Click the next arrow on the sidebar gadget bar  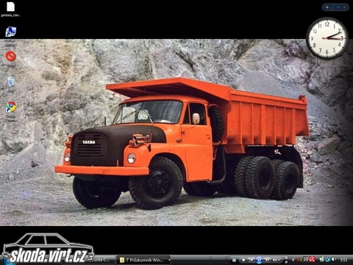[x=345, y=7]
